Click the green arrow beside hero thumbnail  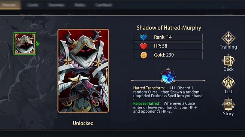[x=38, y=44]
